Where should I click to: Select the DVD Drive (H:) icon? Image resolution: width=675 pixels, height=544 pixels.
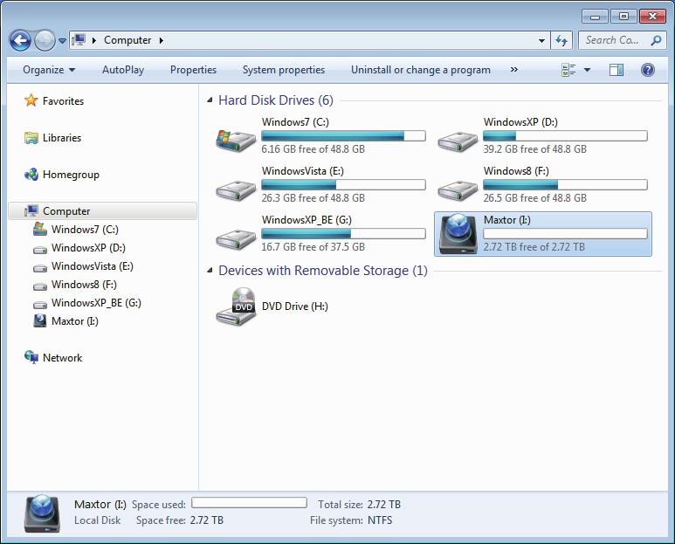tap(236, 306)
